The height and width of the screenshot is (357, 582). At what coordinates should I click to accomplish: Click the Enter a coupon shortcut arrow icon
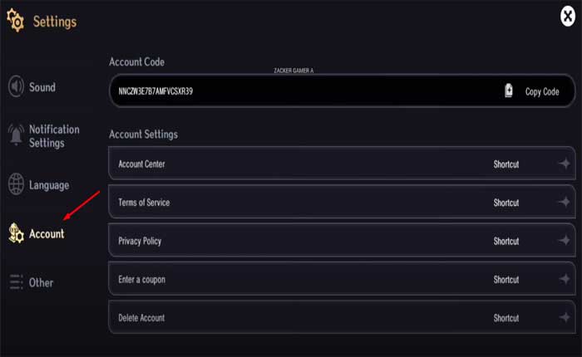(565, 280)
